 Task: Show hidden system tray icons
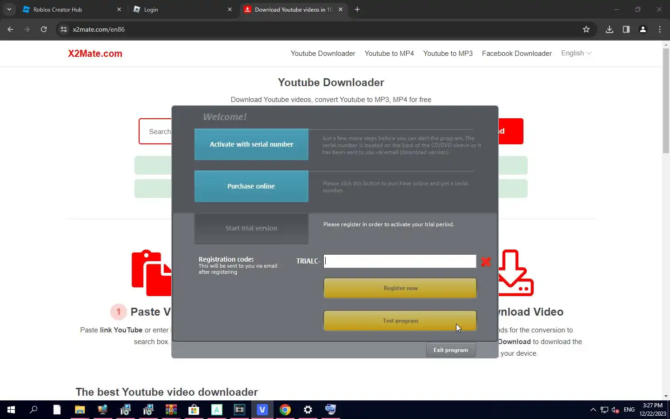[x=593, y=410]
